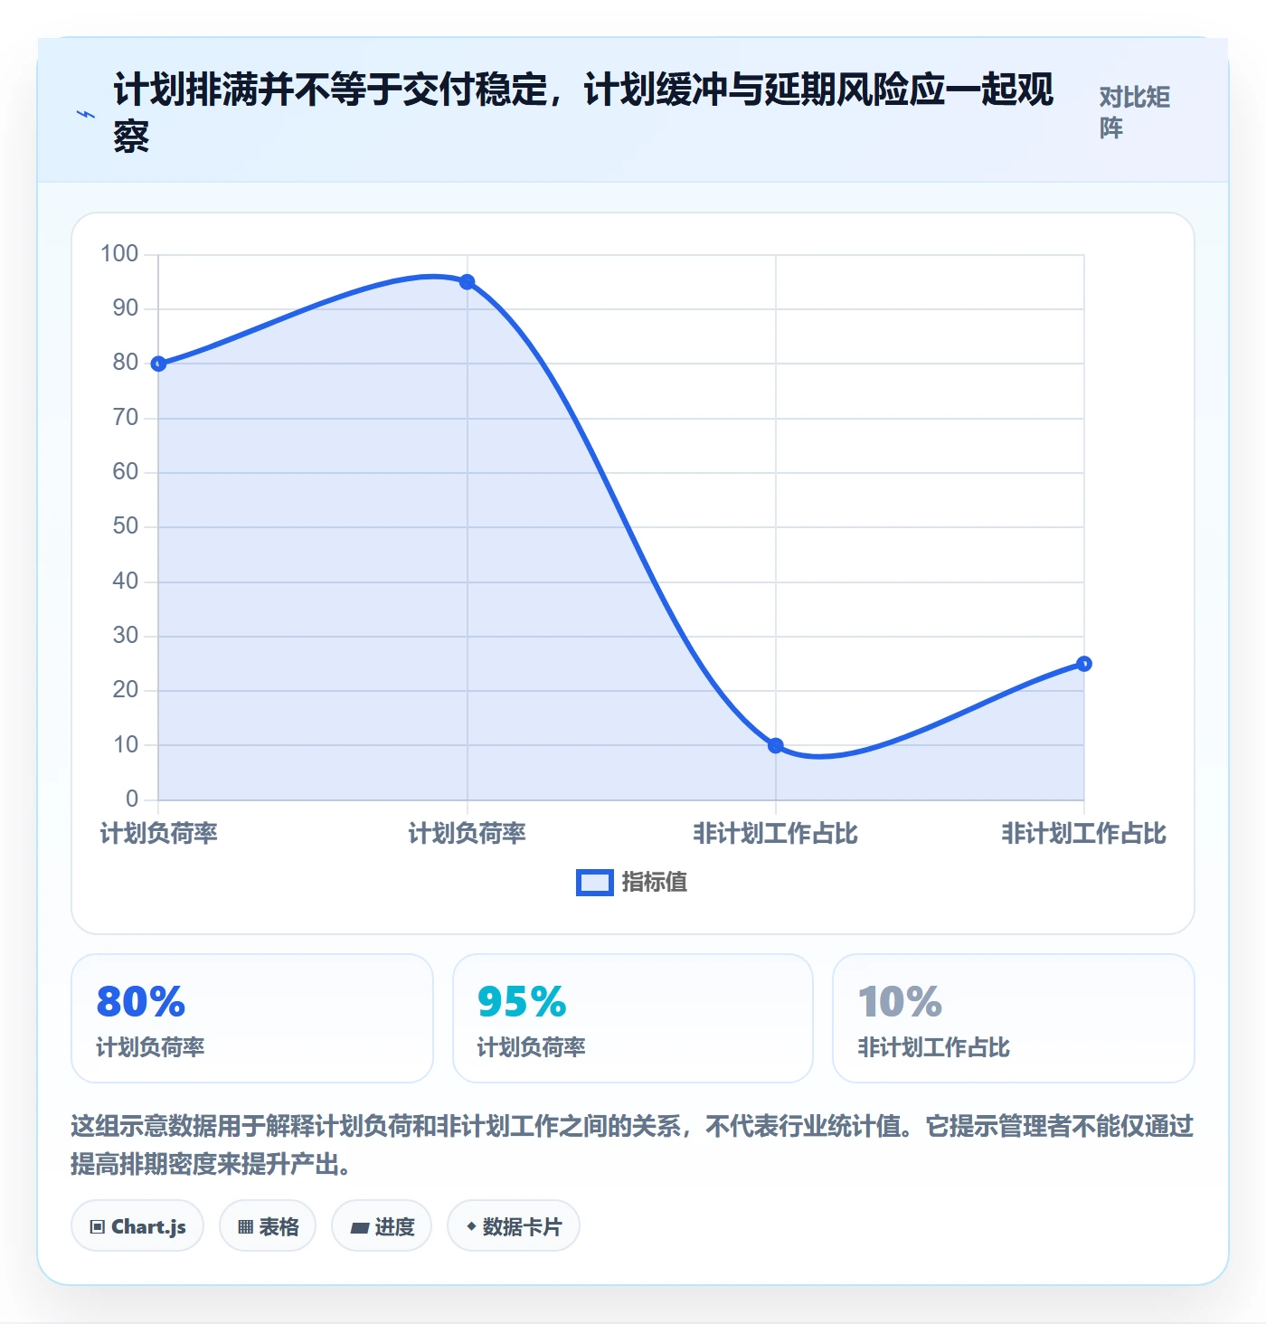The image size is (1266, 1324).
Task: Click the data point at value 80
Action: (158, 364)
